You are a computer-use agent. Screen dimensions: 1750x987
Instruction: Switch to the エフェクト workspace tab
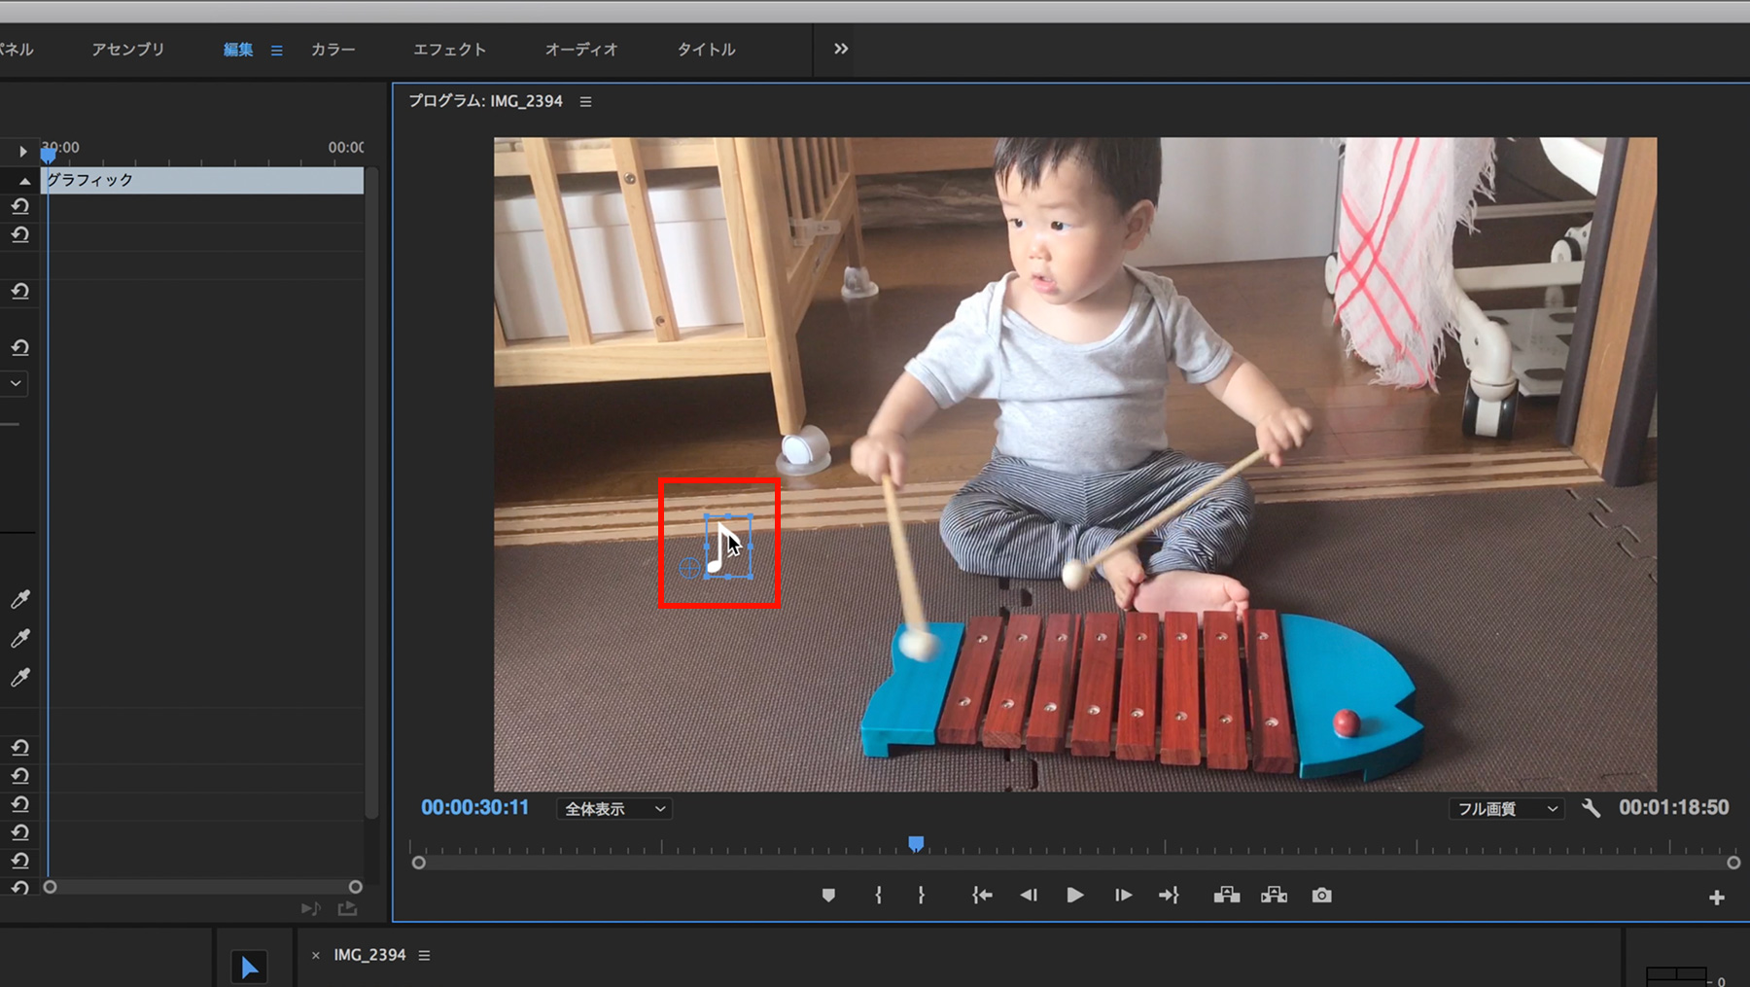tap(449, 50)
